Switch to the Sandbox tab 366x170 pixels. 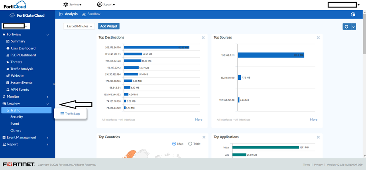[91, 14]
